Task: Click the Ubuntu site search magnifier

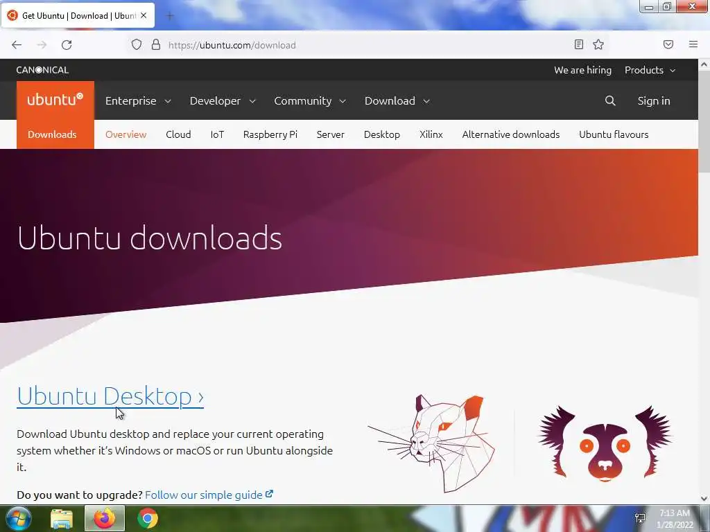Action: (x=610, y=101)
